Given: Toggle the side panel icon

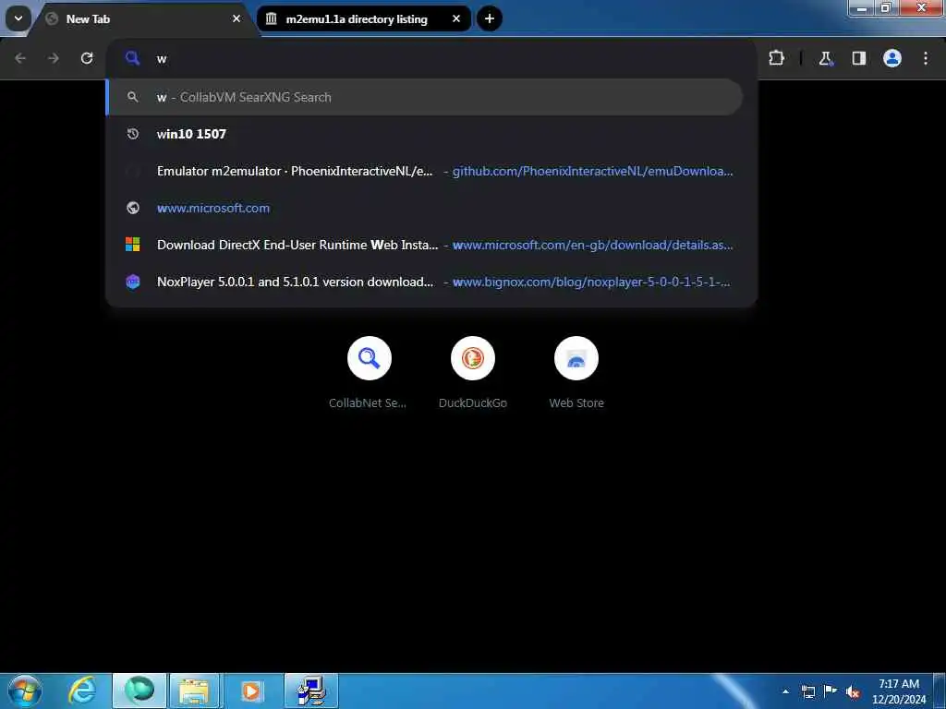Looking at the screenshot, I should 858,58.
